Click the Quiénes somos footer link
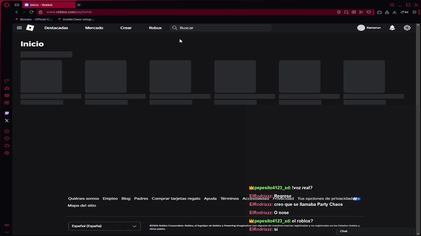The image size is (421, 236). [84, 199]
